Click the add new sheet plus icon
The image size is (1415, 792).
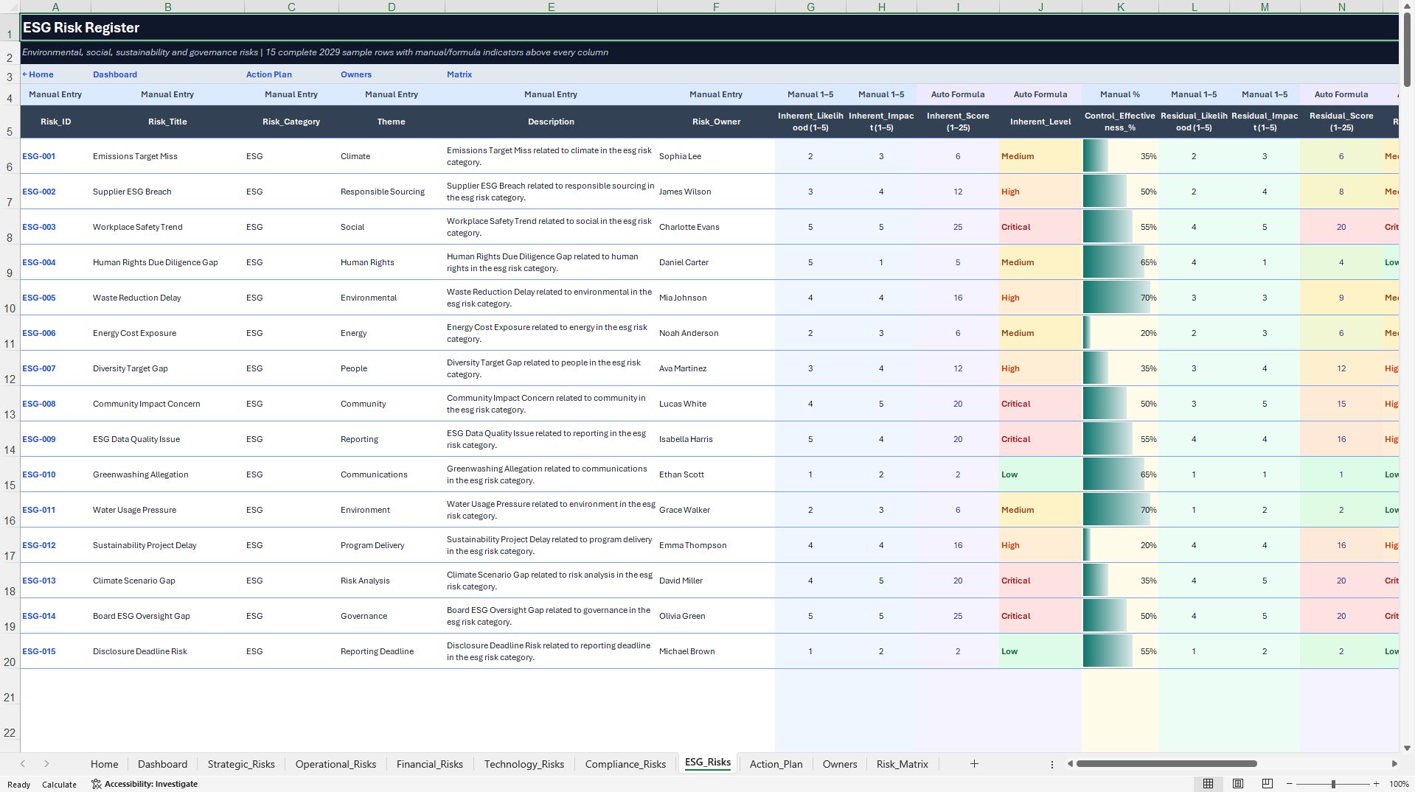point(974,764)
